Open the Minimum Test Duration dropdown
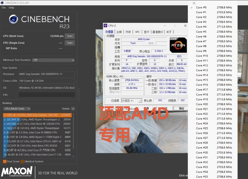The width and height of the screenshot is (248, 179). tap(53, 60)
